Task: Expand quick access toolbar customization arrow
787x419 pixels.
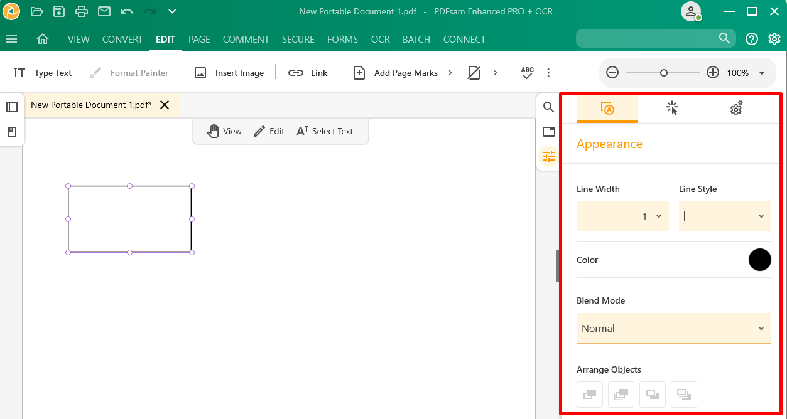Action: coord(172,11)
